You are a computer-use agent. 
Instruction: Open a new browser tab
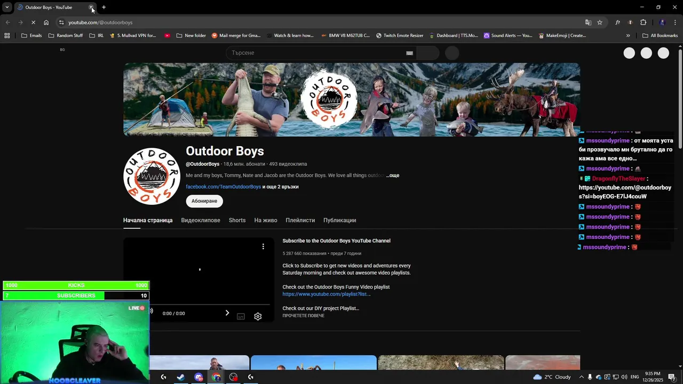(x=104, y=7)
